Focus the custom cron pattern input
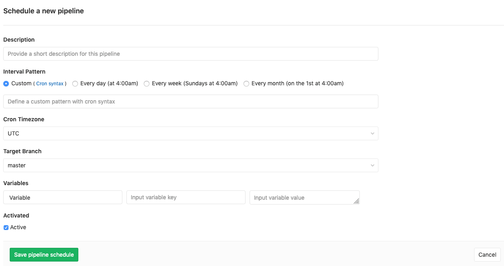Image resolution: width=504 pixels, height=266 pixels. 190,101
